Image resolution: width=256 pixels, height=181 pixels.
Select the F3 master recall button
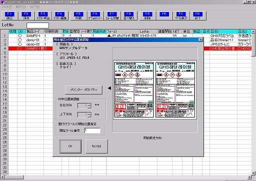coord(43,16)
